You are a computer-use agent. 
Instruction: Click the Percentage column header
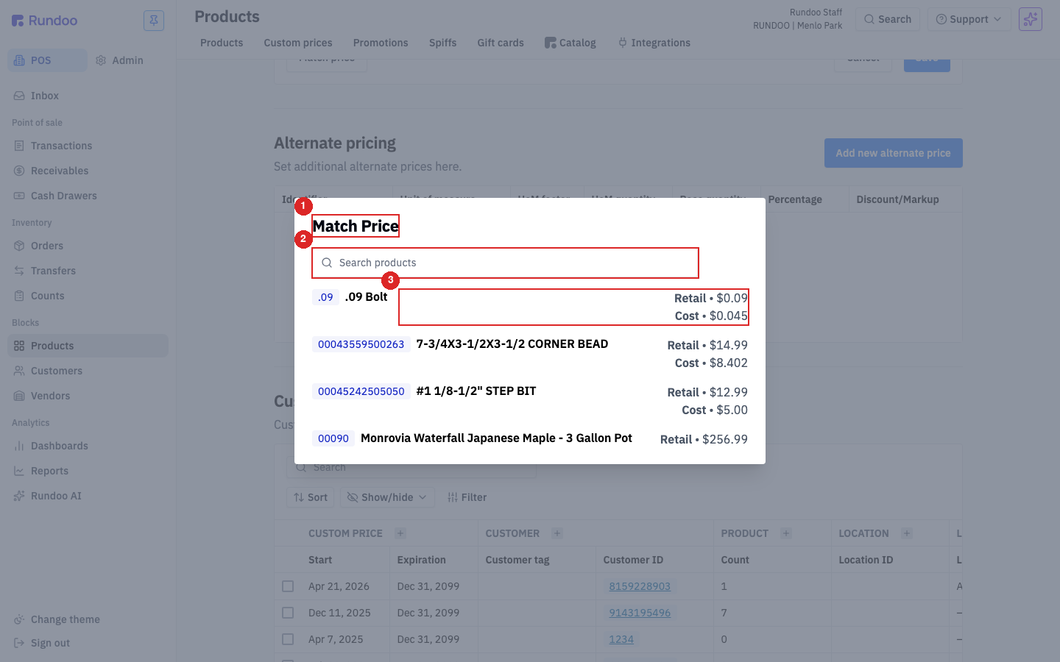click(x=795, y=199)
